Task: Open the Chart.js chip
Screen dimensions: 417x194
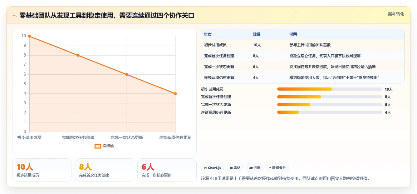Action: click(x=213, y=168)
